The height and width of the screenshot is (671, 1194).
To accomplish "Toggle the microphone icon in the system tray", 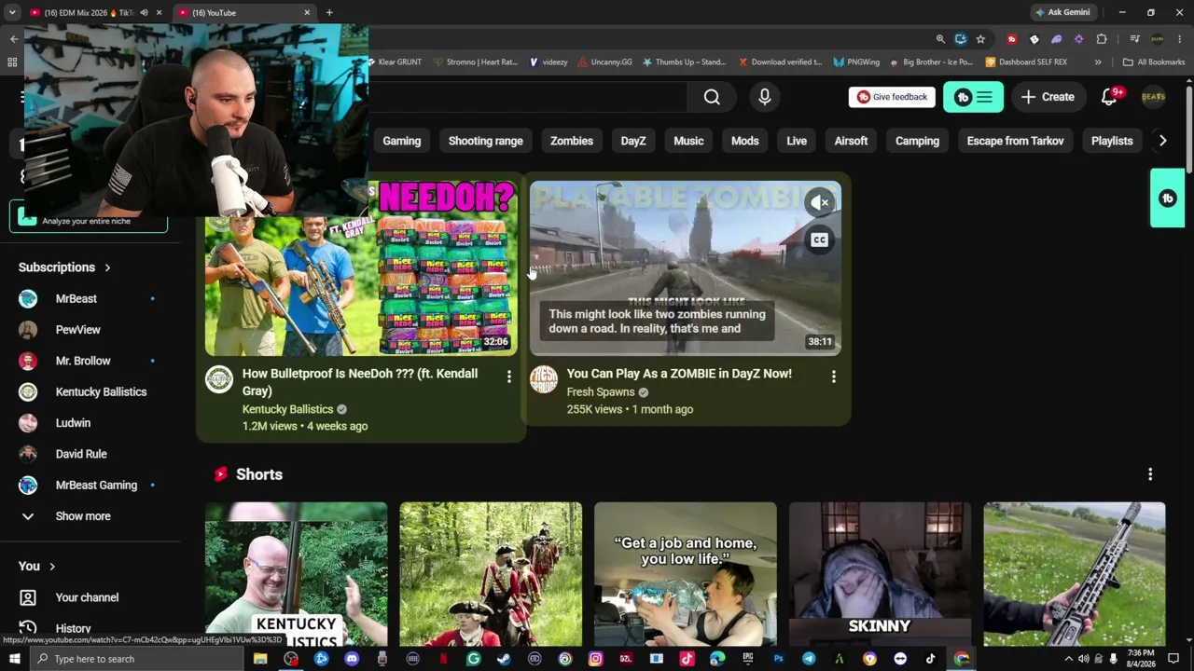I will point(1113,659).
